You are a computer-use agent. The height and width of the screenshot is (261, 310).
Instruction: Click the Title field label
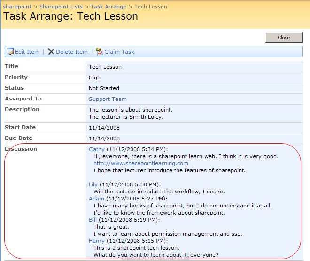tap(11, 66)
